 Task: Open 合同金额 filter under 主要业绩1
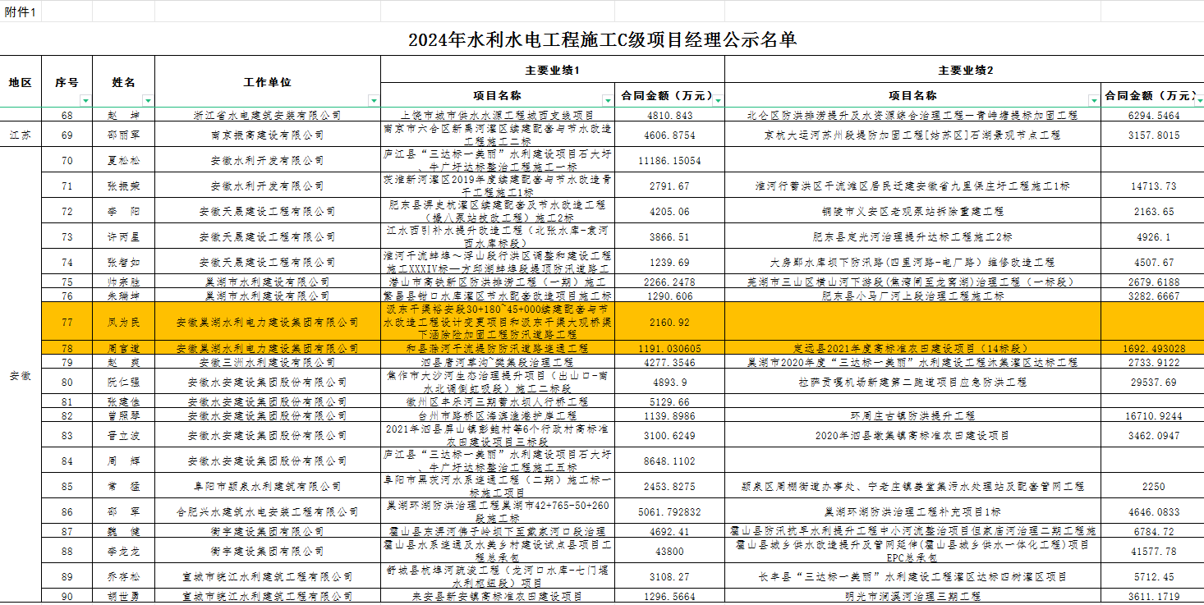(x=719, y=100)
